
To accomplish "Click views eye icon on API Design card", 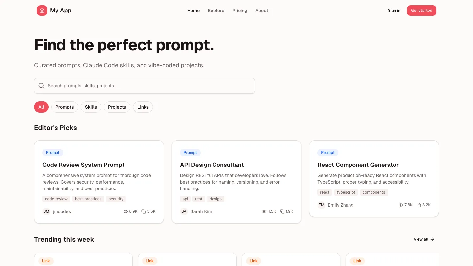I will tap(264, 211).
